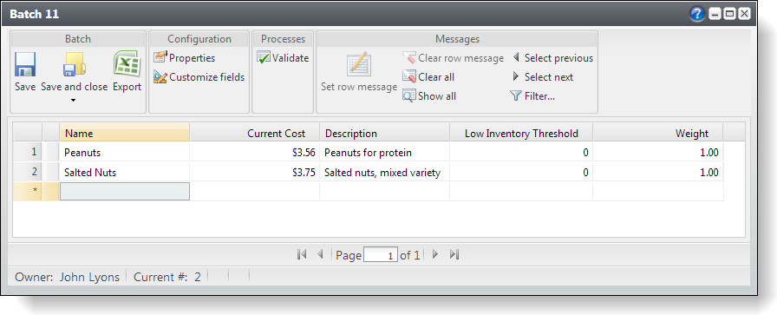
Task: Clear all messages
Action: coord(428,77)
